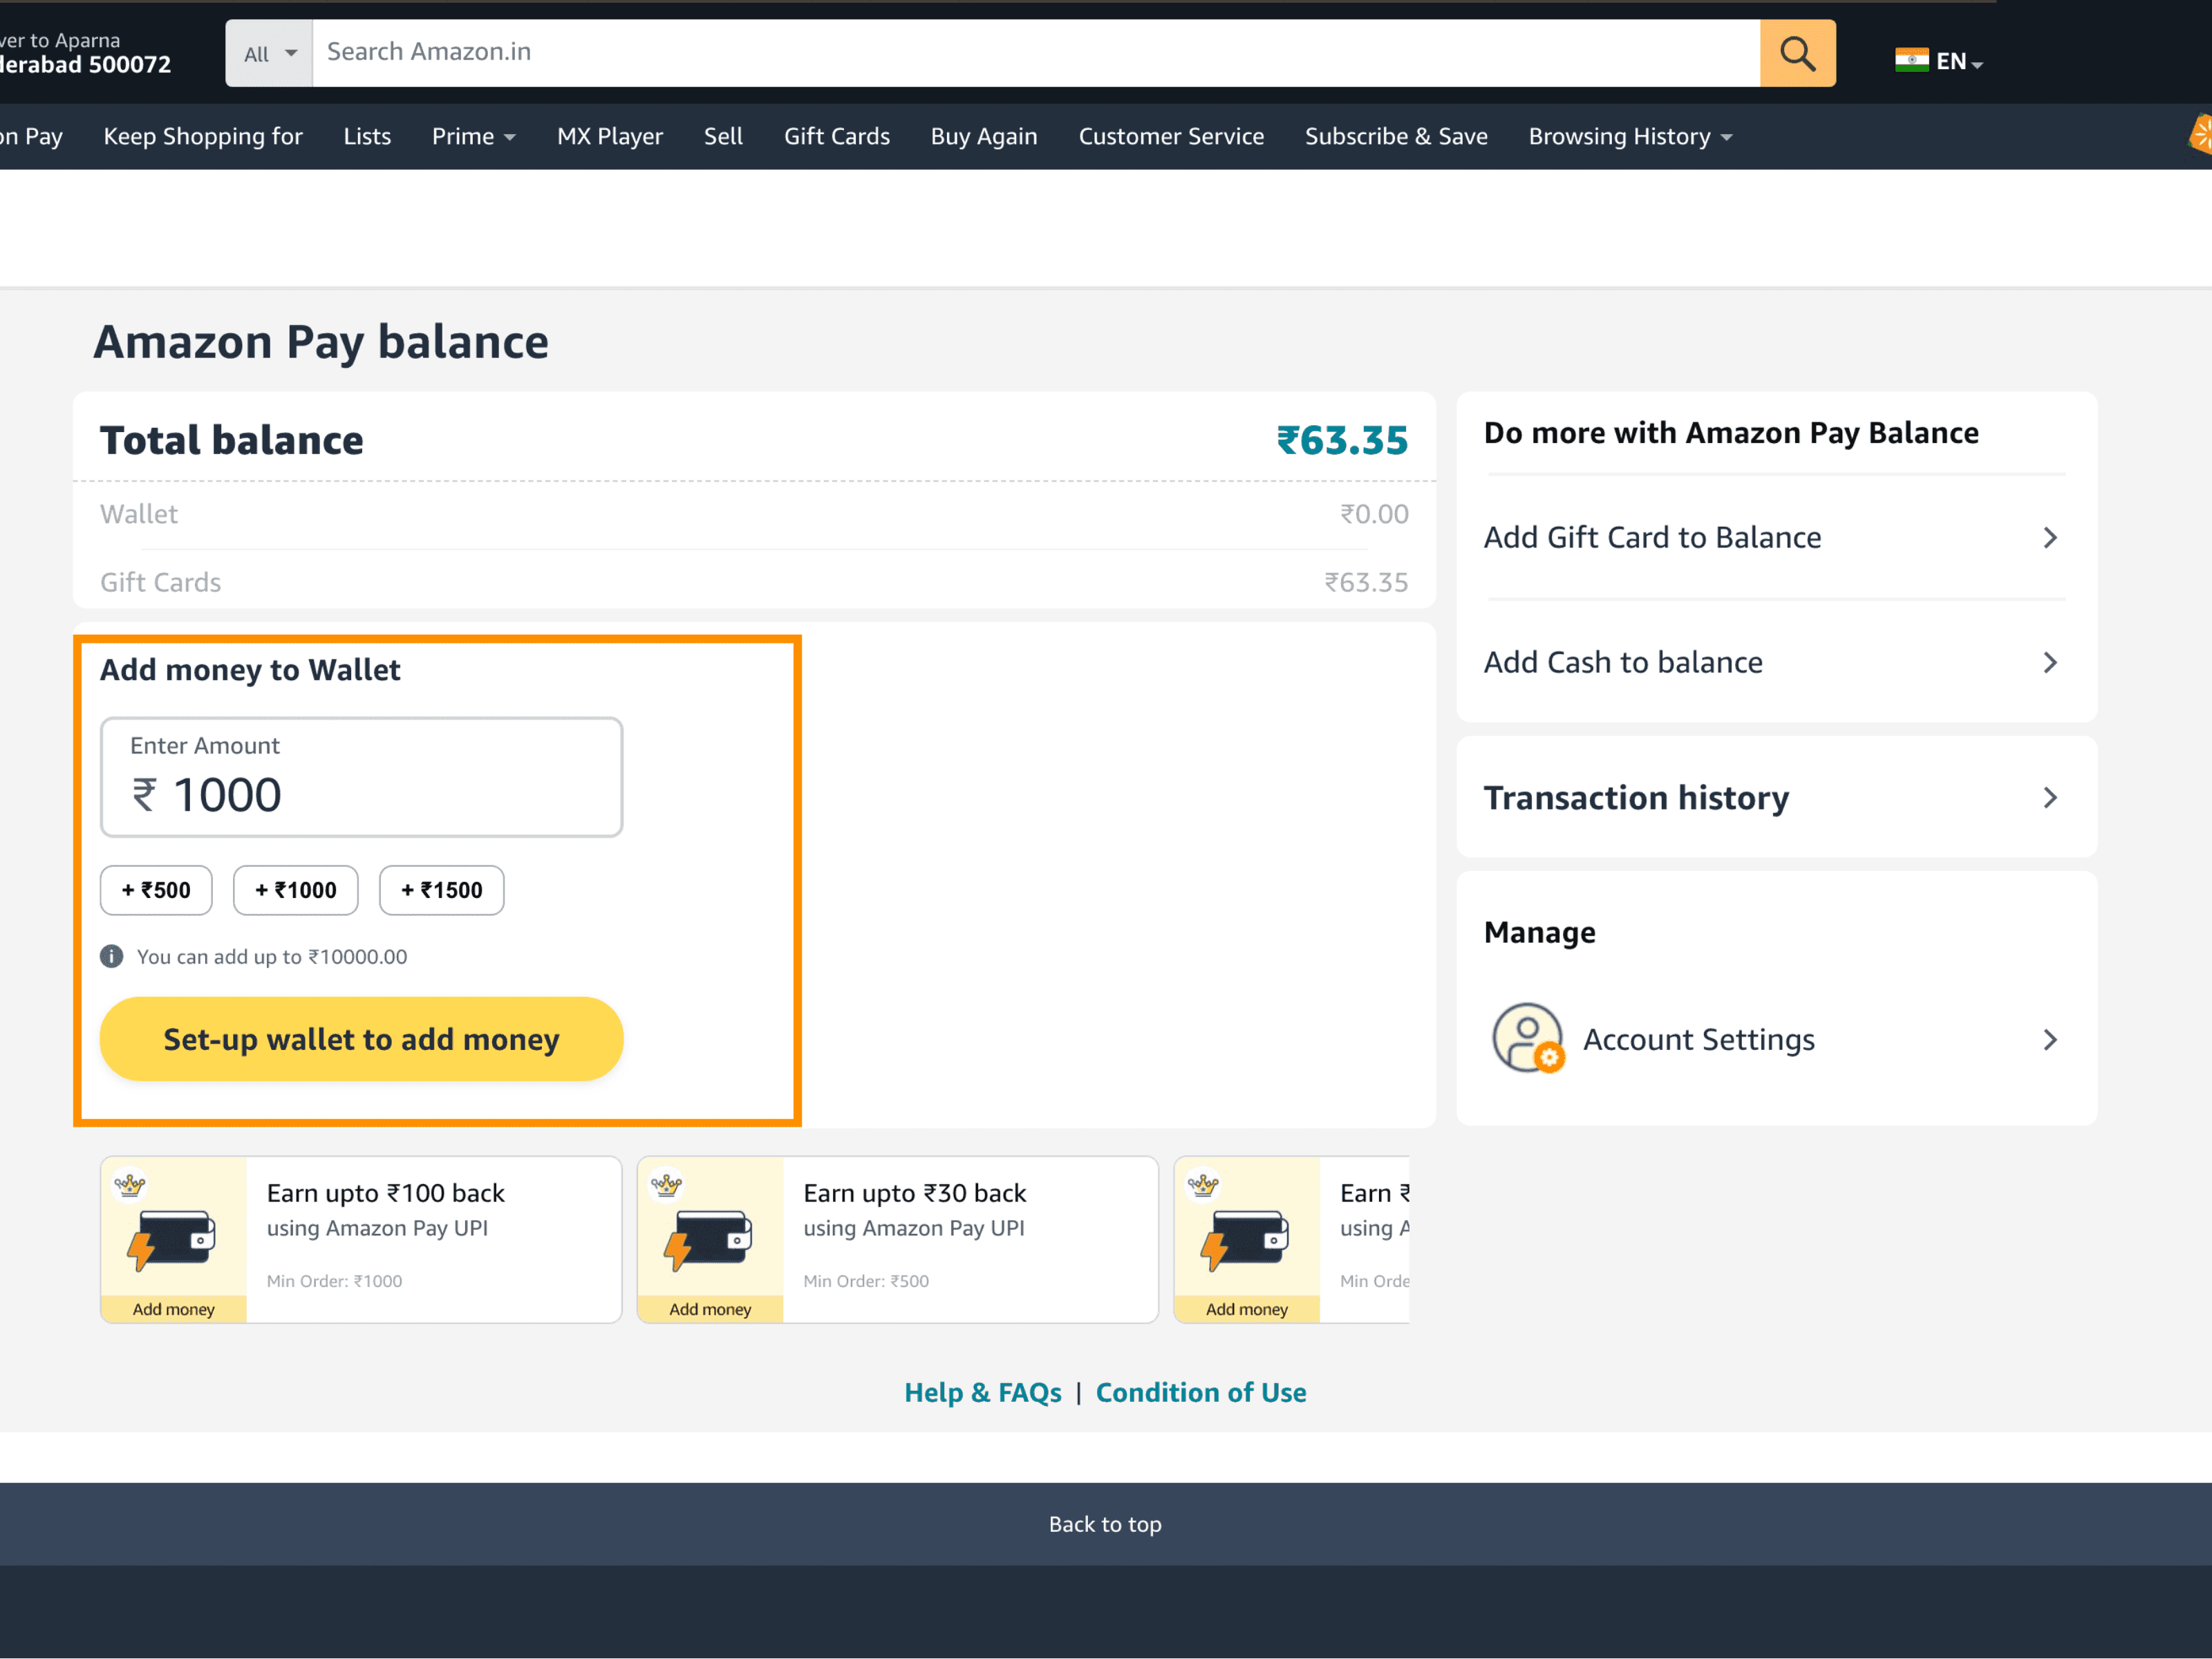
Task: Open Transaction history chevron
Action: click(2050, 797)
